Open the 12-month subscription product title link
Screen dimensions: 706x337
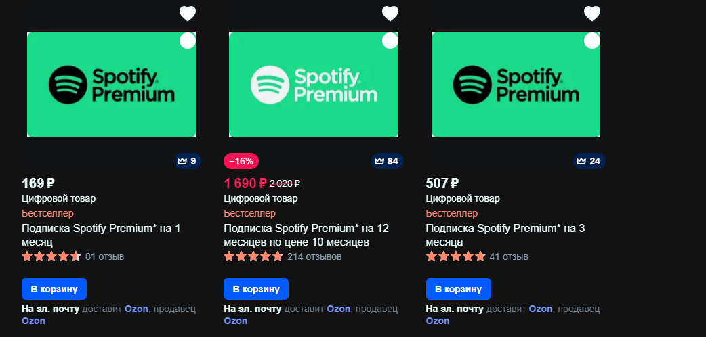[306, 235]
